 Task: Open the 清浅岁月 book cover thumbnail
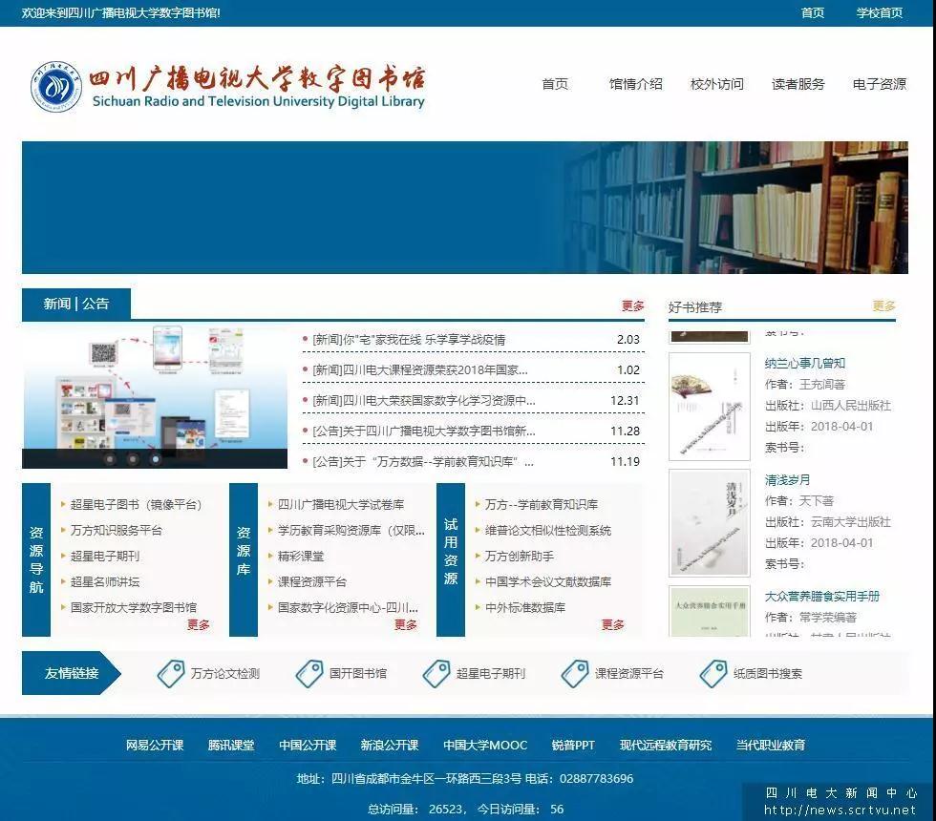[x=709, y=523]
